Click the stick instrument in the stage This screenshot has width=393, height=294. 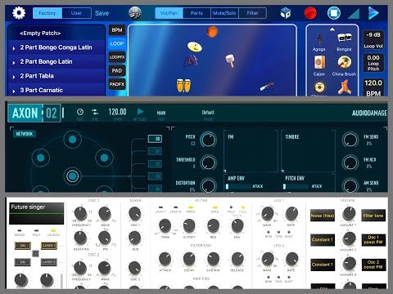point(267,87)
